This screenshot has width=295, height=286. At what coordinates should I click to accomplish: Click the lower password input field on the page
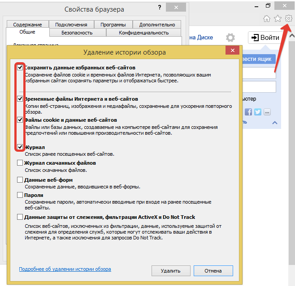click(x=259, y=87)
